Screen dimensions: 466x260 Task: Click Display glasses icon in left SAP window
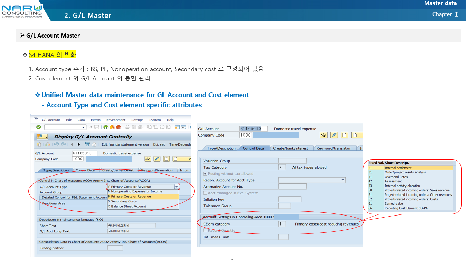[148, 159]
